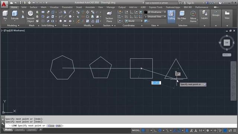Click the Rotate tool in Modify panel
This screenshot has height=134, width=238.
(x=88, y=16)
